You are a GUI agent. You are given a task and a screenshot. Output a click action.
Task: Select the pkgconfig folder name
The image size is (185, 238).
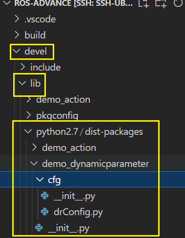[x=57, y=116]
